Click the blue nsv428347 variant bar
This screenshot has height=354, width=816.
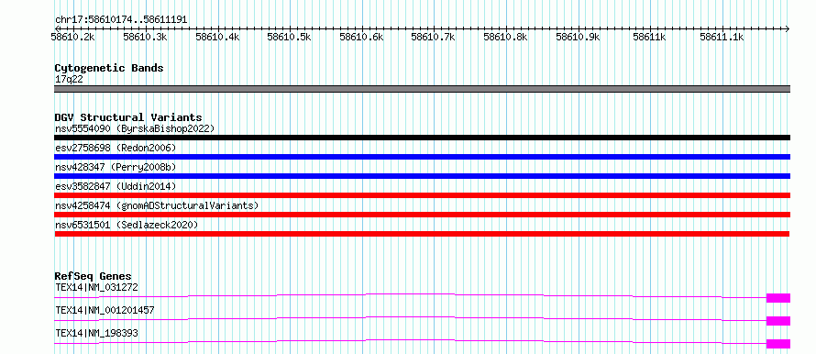click(423, 176)
